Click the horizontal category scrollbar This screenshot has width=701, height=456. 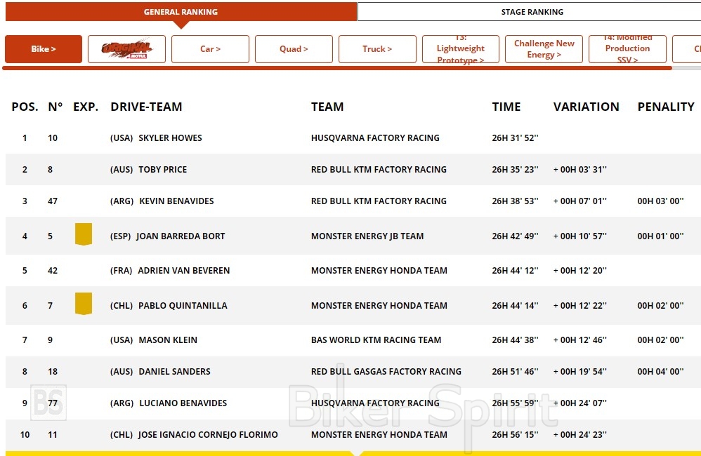tap(337, 68)
